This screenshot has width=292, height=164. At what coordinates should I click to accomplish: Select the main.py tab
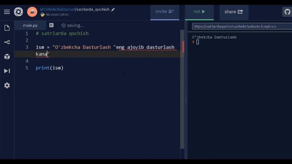click(x=30, y=26)
